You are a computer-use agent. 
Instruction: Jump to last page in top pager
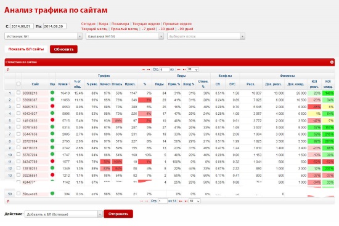coord(184,69)
